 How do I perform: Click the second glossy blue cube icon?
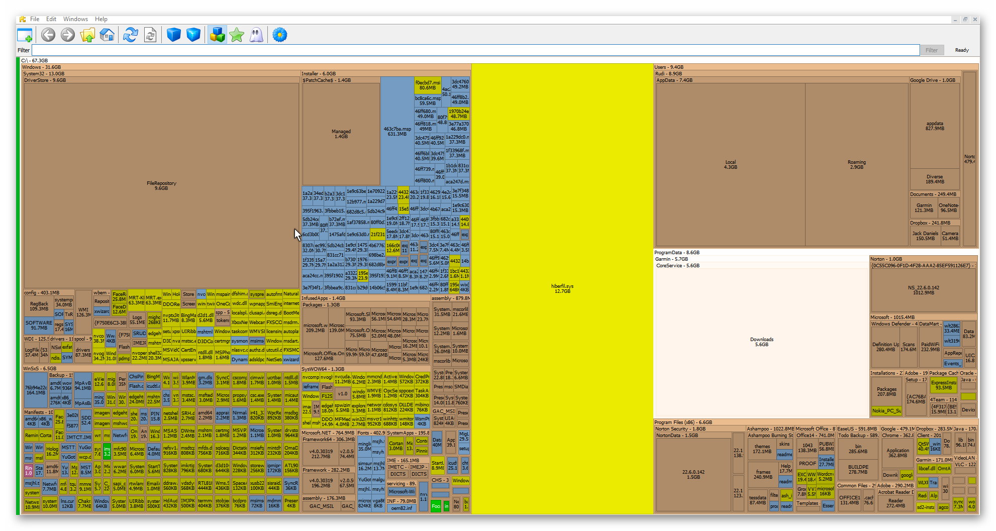click(x=193, y=35)
